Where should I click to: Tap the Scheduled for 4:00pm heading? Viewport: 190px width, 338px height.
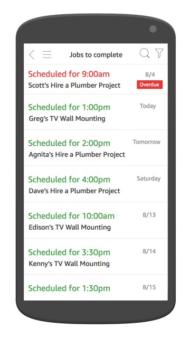pos(69,180)
